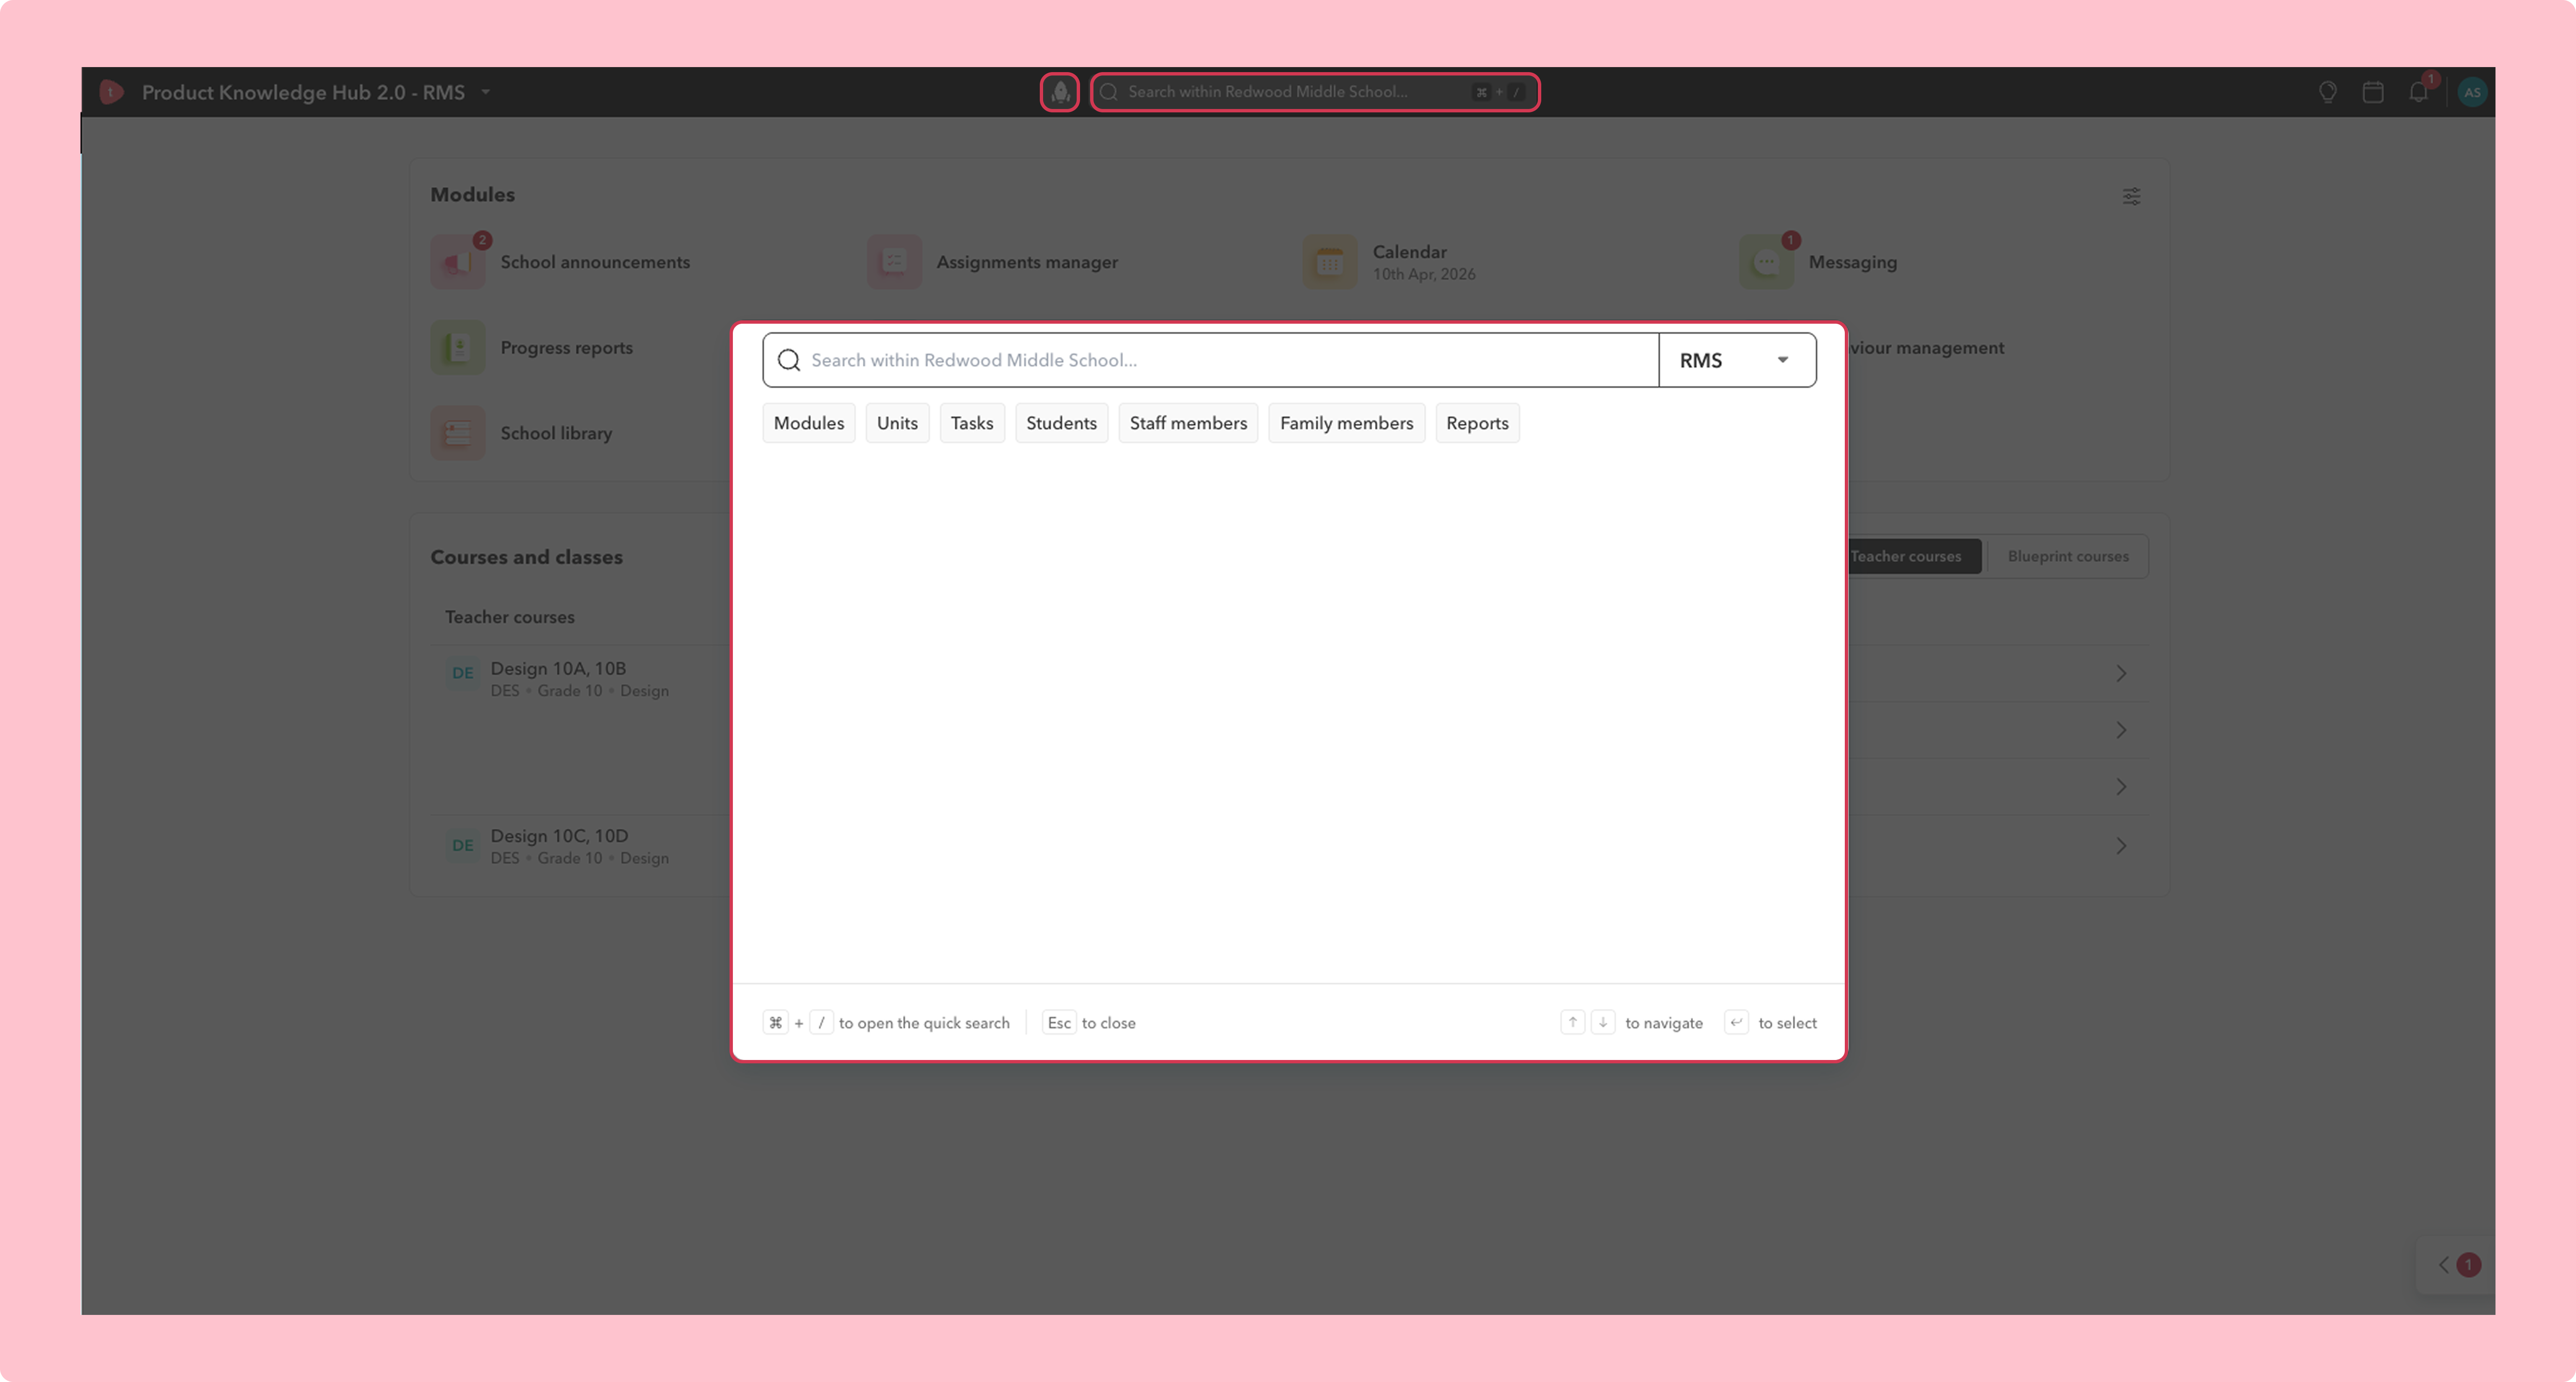The height and width of the screenshot is (1382, 2576).
Task: Open the School announcements module icon
Action: (458, 262)
